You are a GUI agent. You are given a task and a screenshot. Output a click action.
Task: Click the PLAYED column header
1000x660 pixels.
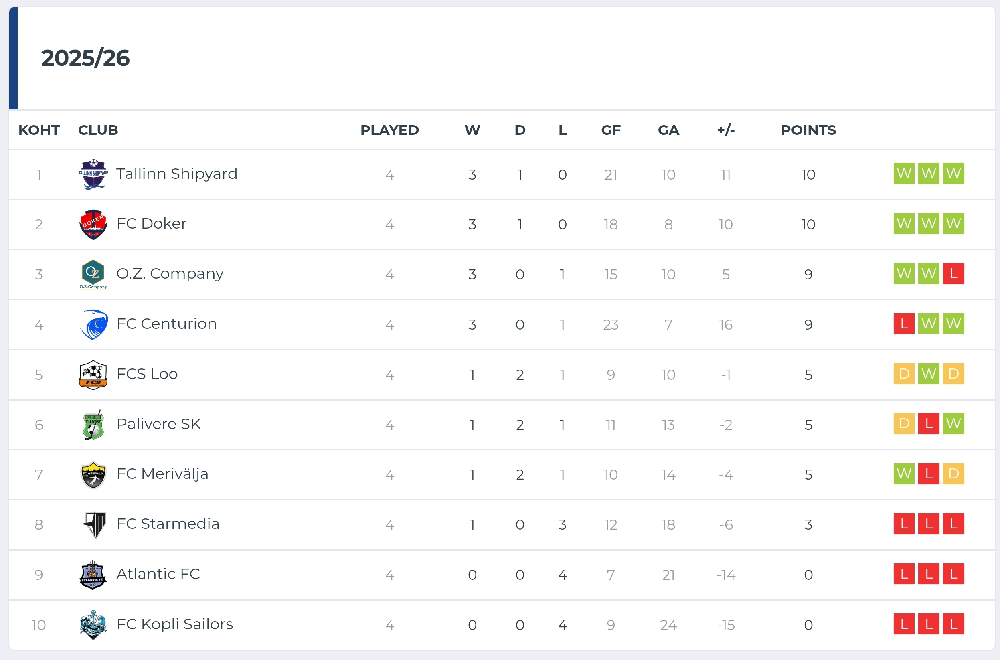(x=389, y=130)
